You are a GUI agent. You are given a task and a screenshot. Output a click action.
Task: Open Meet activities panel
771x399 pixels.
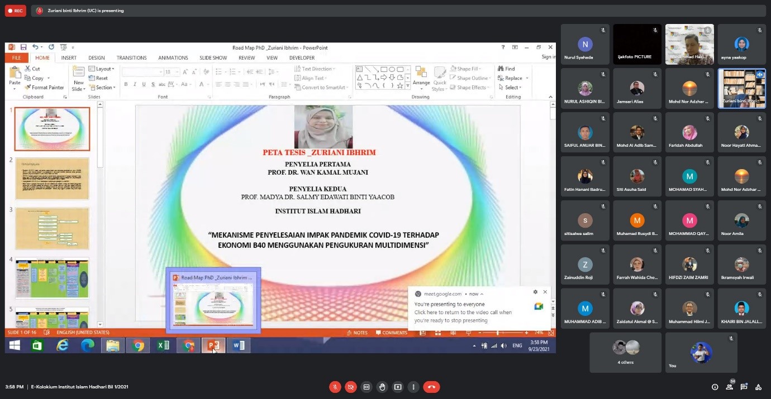click(x=758, y=387)
